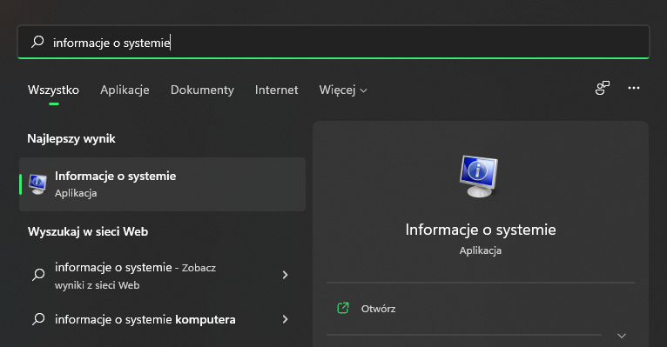Expand the Więcej dropdown
Viewport: 667px width, 347px height.
click(x=343, y=90)
